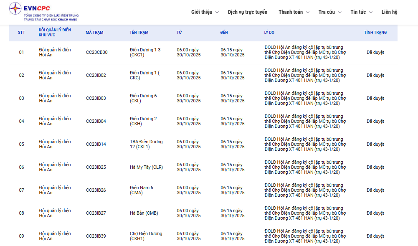418x246 pixels.
Task: Select the Hà Bản (CMB) station row
Action: tap(144, 213)
